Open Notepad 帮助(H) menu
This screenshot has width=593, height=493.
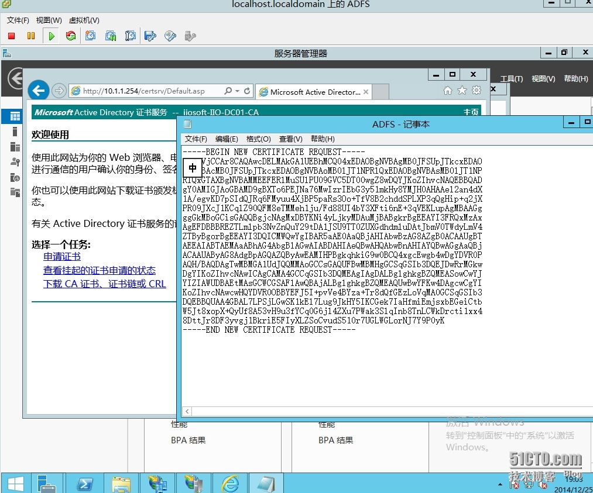coord(323,139)
